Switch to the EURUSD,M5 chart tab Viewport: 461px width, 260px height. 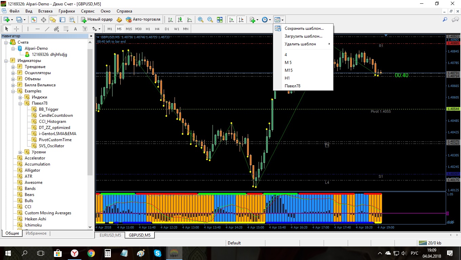click(111, 235)
